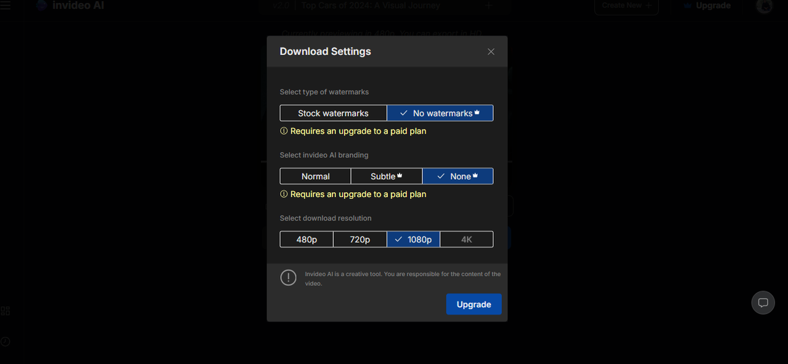Open the user profile avatar
The image size is (788, 364).
click(764, 6)
